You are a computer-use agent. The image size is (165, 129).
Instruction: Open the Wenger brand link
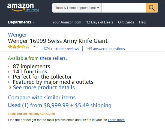coord(17,35)
